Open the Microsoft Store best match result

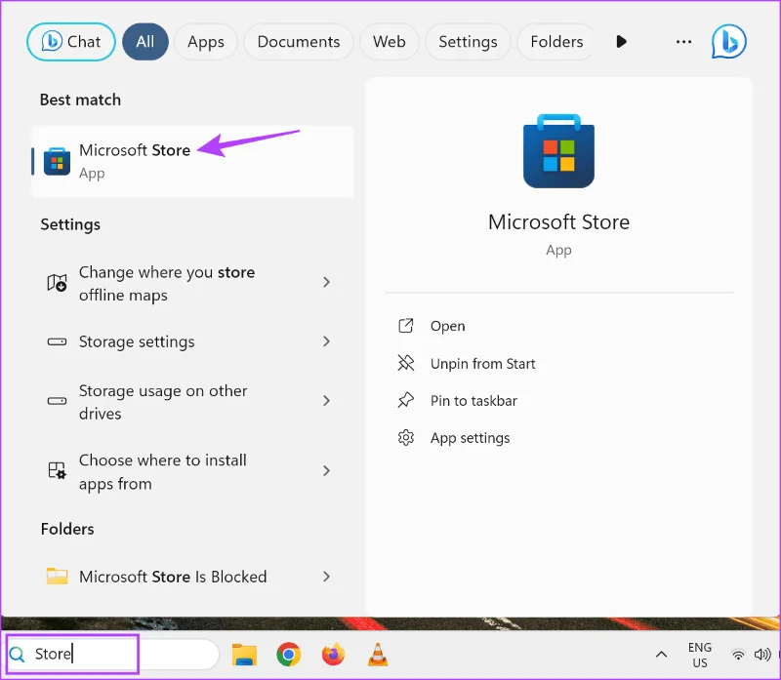point(192,161)
